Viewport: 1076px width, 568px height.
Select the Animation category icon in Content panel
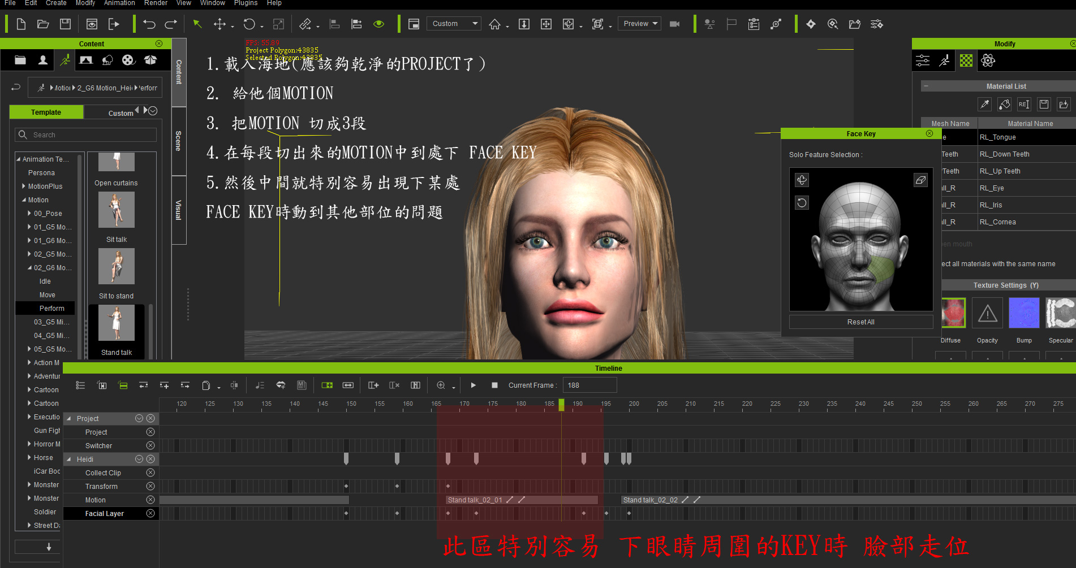click(x=64, y=60)
